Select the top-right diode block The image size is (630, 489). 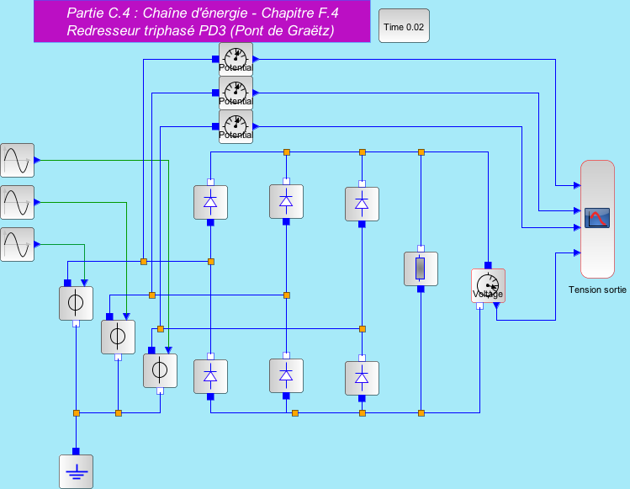coord(362,203)
